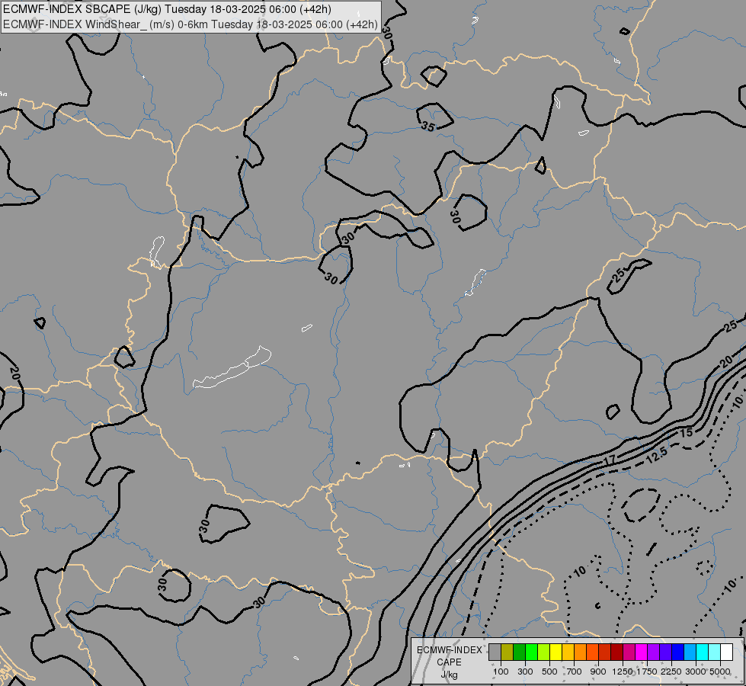Click the SBCAPE (J/kg) title line

[167, 9]
